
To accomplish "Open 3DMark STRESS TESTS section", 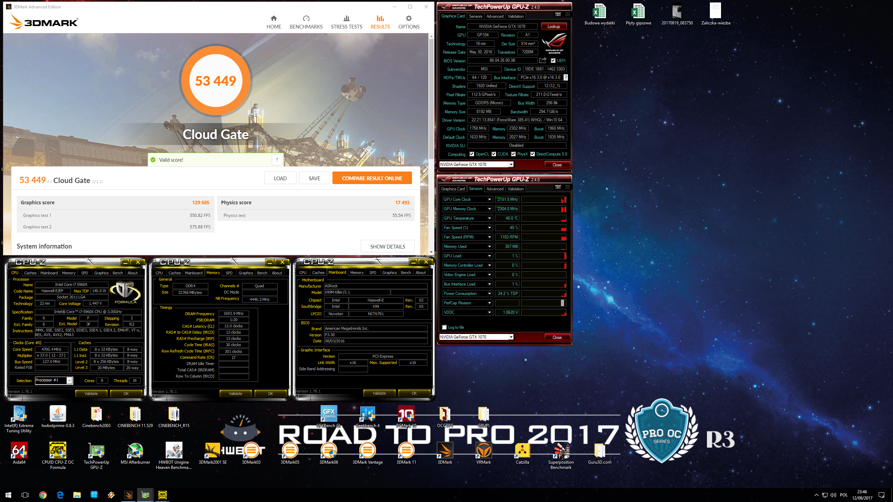I will (x=346, y=22).
